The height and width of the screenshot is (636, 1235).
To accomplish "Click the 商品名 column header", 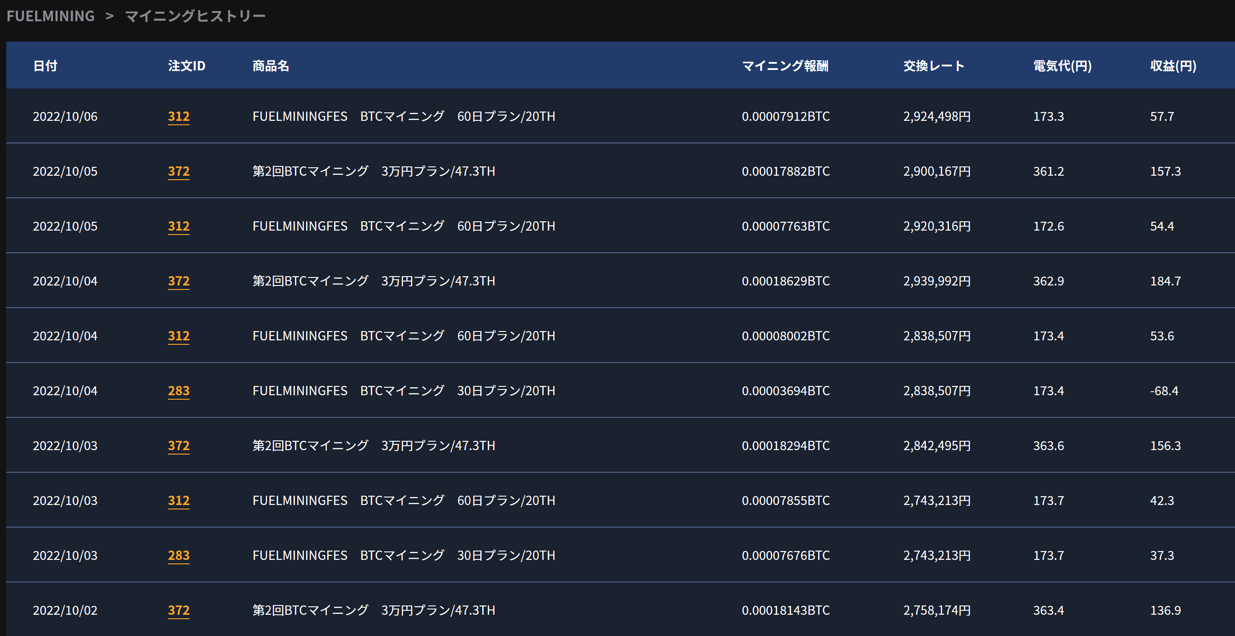I will tap(270, 66).
